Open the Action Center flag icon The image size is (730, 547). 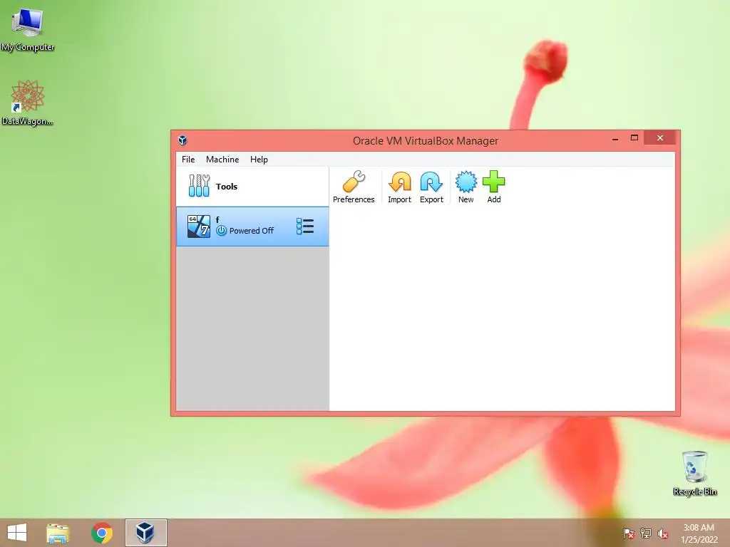tap(628, 533)
